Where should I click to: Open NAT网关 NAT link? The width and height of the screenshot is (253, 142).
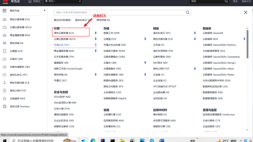(160, 63)
